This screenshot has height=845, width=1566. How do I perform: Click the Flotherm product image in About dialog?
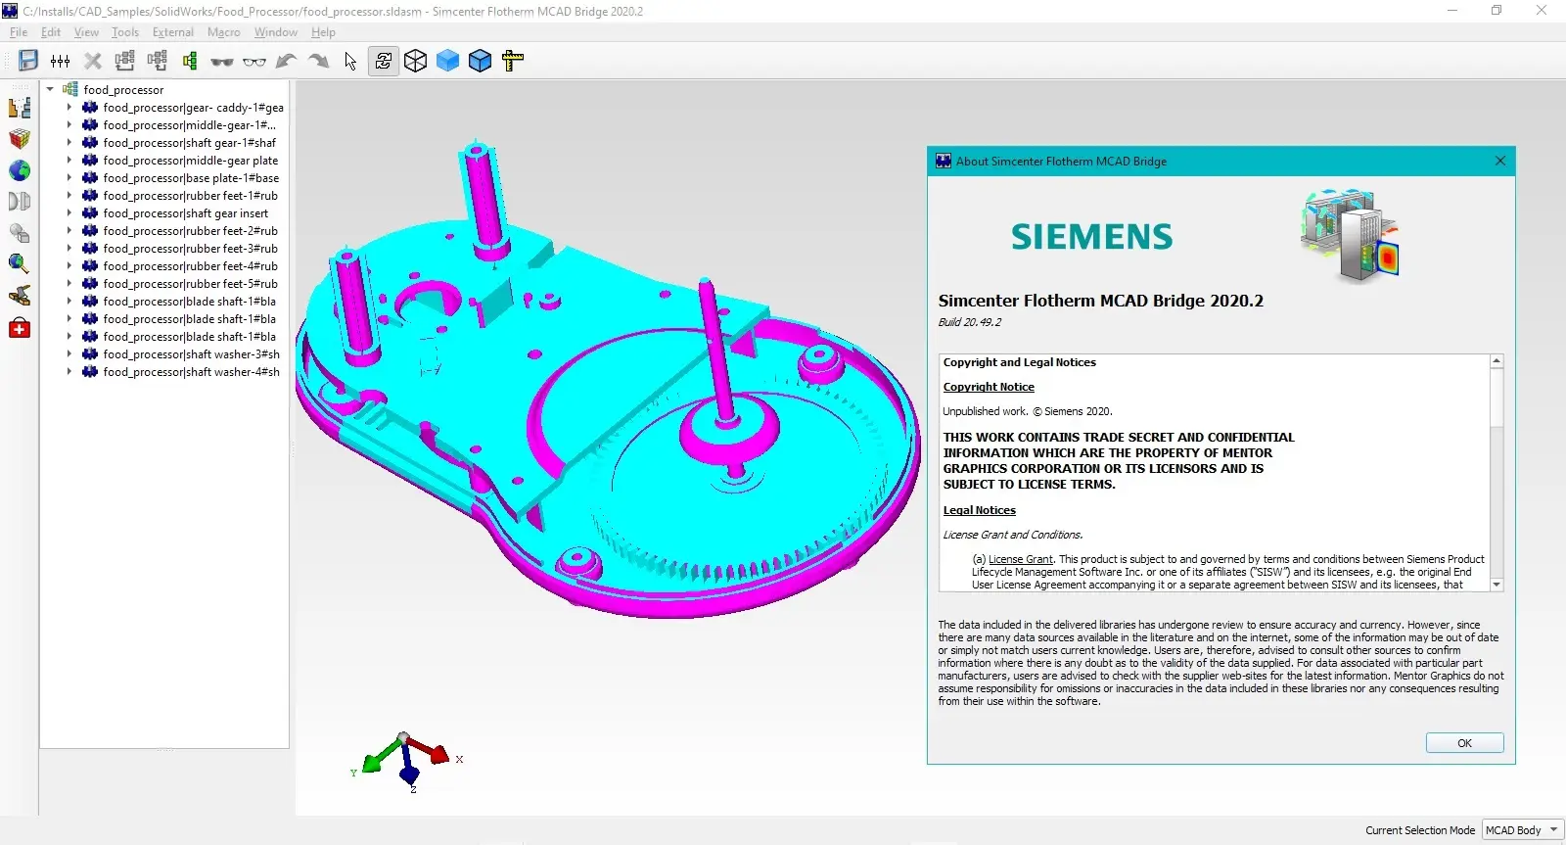tap(1350, 238)
